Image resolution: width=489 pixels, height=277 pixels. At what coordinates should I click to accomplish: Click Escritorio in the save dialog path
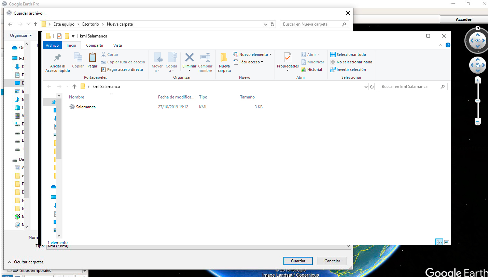(90, 24)
